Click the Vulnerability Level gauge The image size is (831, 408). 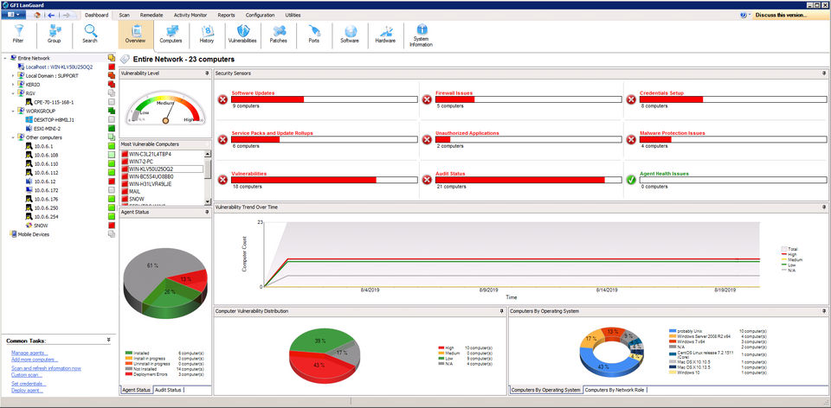click(165, 108)
